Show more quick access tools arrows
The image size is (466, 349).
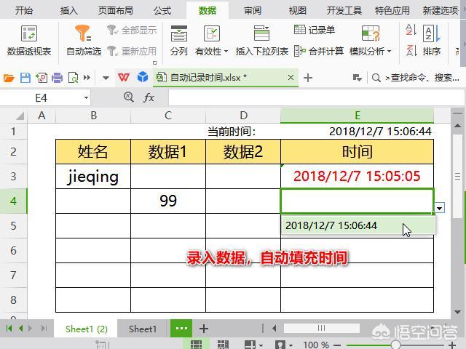(x=87, y=78)
